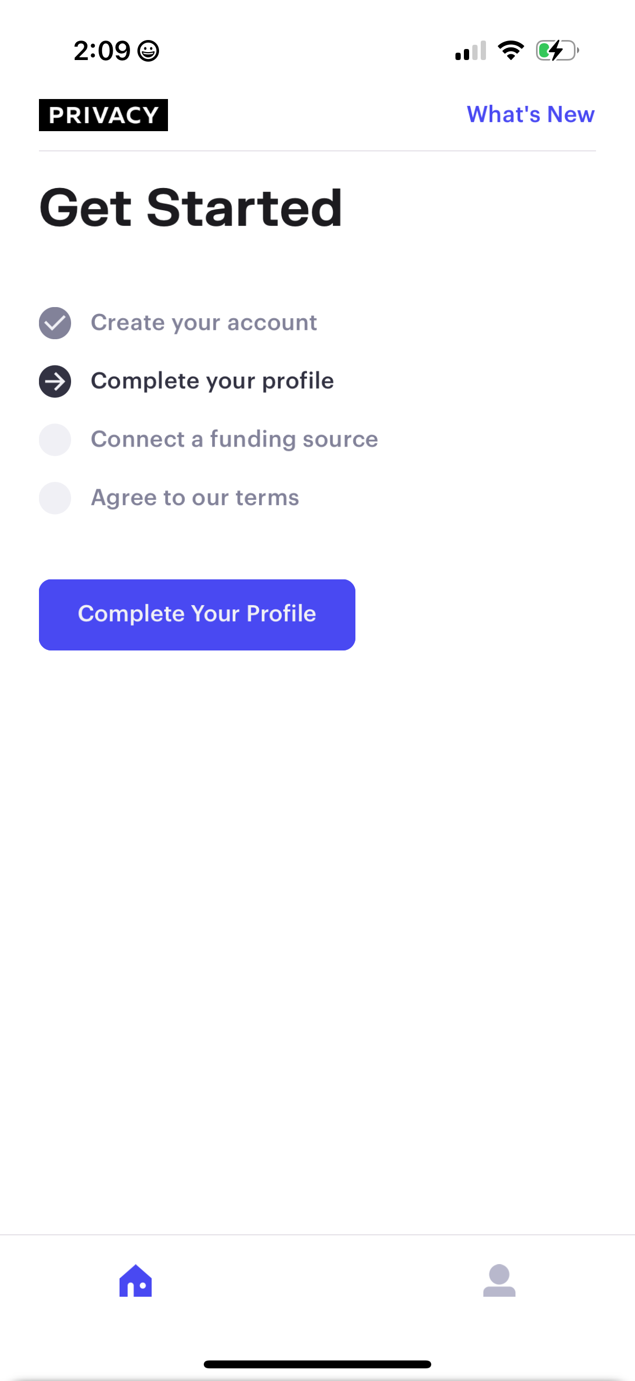The height and width of the screenshot is (1381, 635).
Task: Tap the empty circle beside Agree to our terms
Action: click(x=55, y=498)
